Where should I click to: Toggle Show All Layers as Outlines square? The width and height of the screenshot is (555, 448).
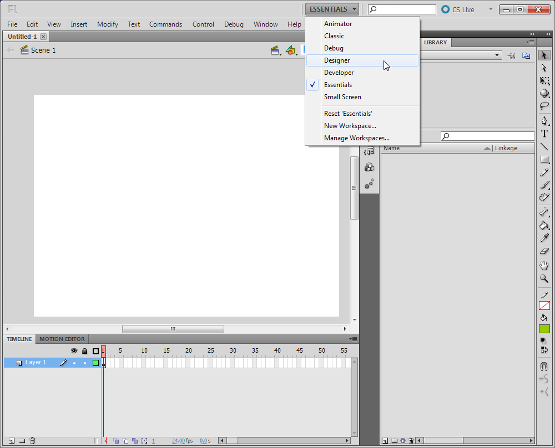(95, 351)
